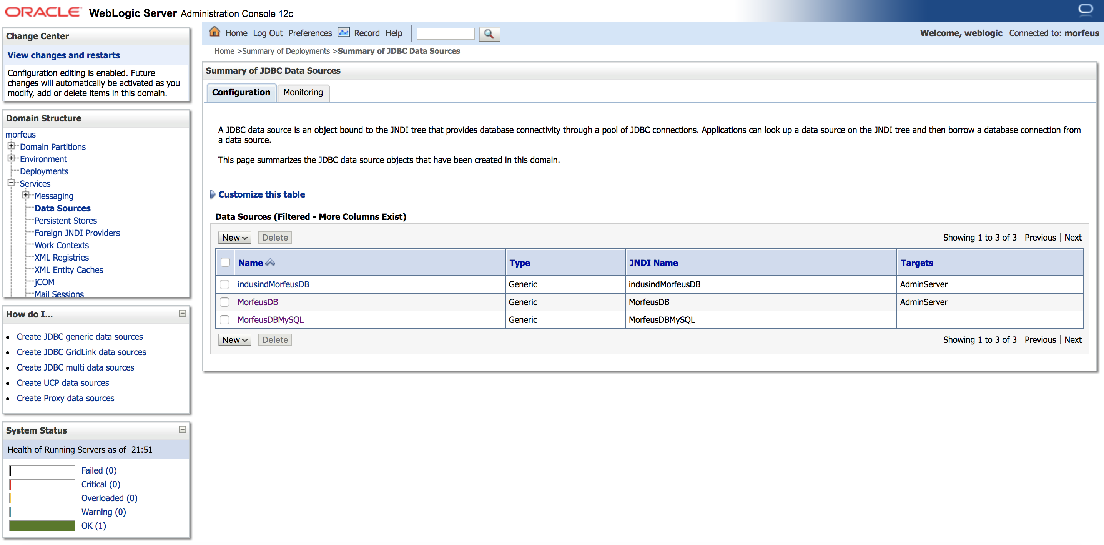Click Home in the toolbar
Viewport: 1104px width, 545px height.
point(236,33)
